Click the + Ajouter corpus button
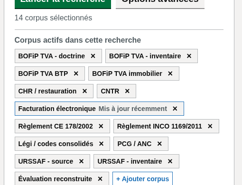 [142, 178]
